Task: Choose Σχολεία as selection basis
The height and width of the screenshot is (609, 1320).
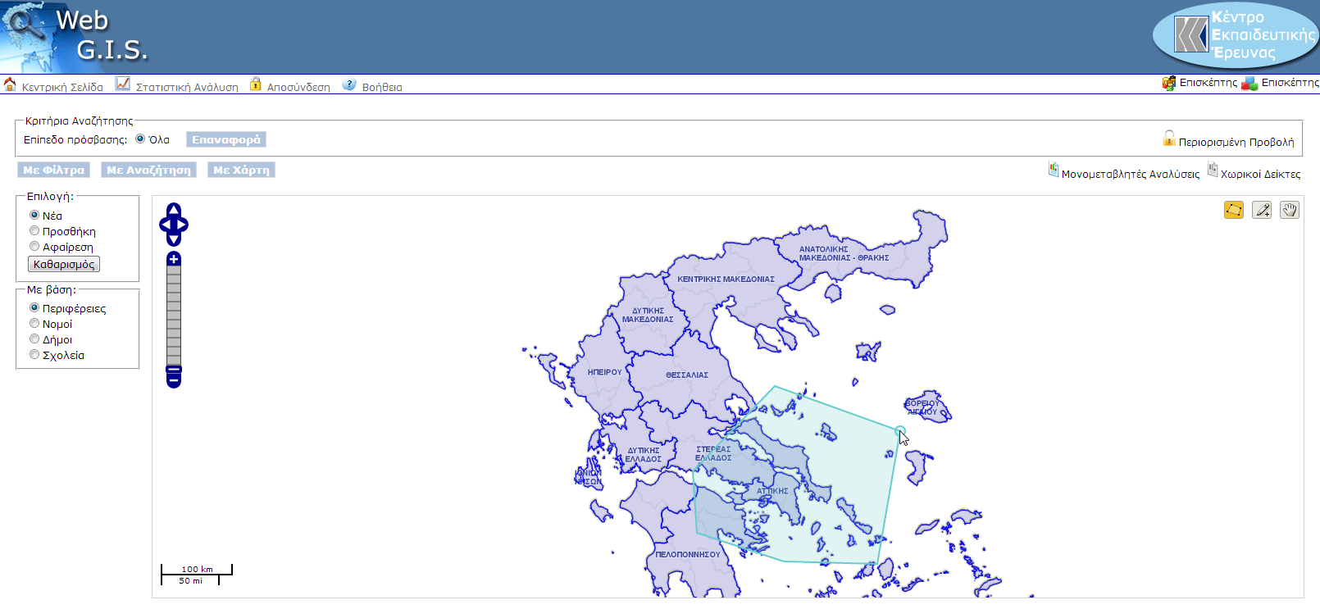Action: [x=34, y=354]
